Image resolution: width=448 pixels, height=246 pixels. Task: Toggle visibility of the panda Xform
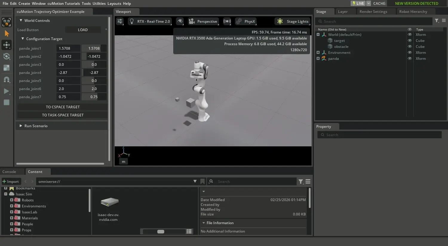click(409, 58)
